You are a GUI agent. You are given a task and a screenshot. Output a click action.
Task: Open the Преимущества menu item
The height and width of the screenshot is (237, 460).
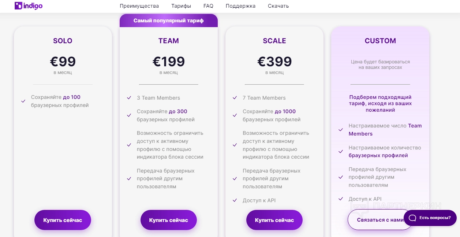(139, 6)
